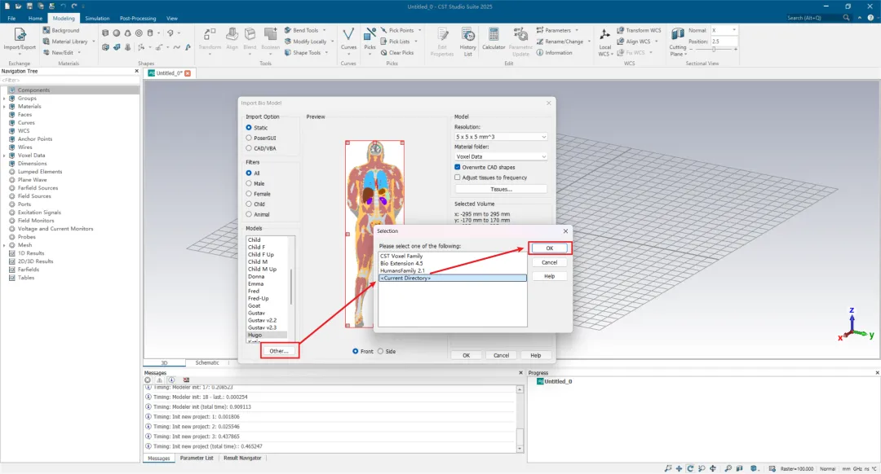Click Align WCS
881x474 pixels.
(x=633, y=42)
